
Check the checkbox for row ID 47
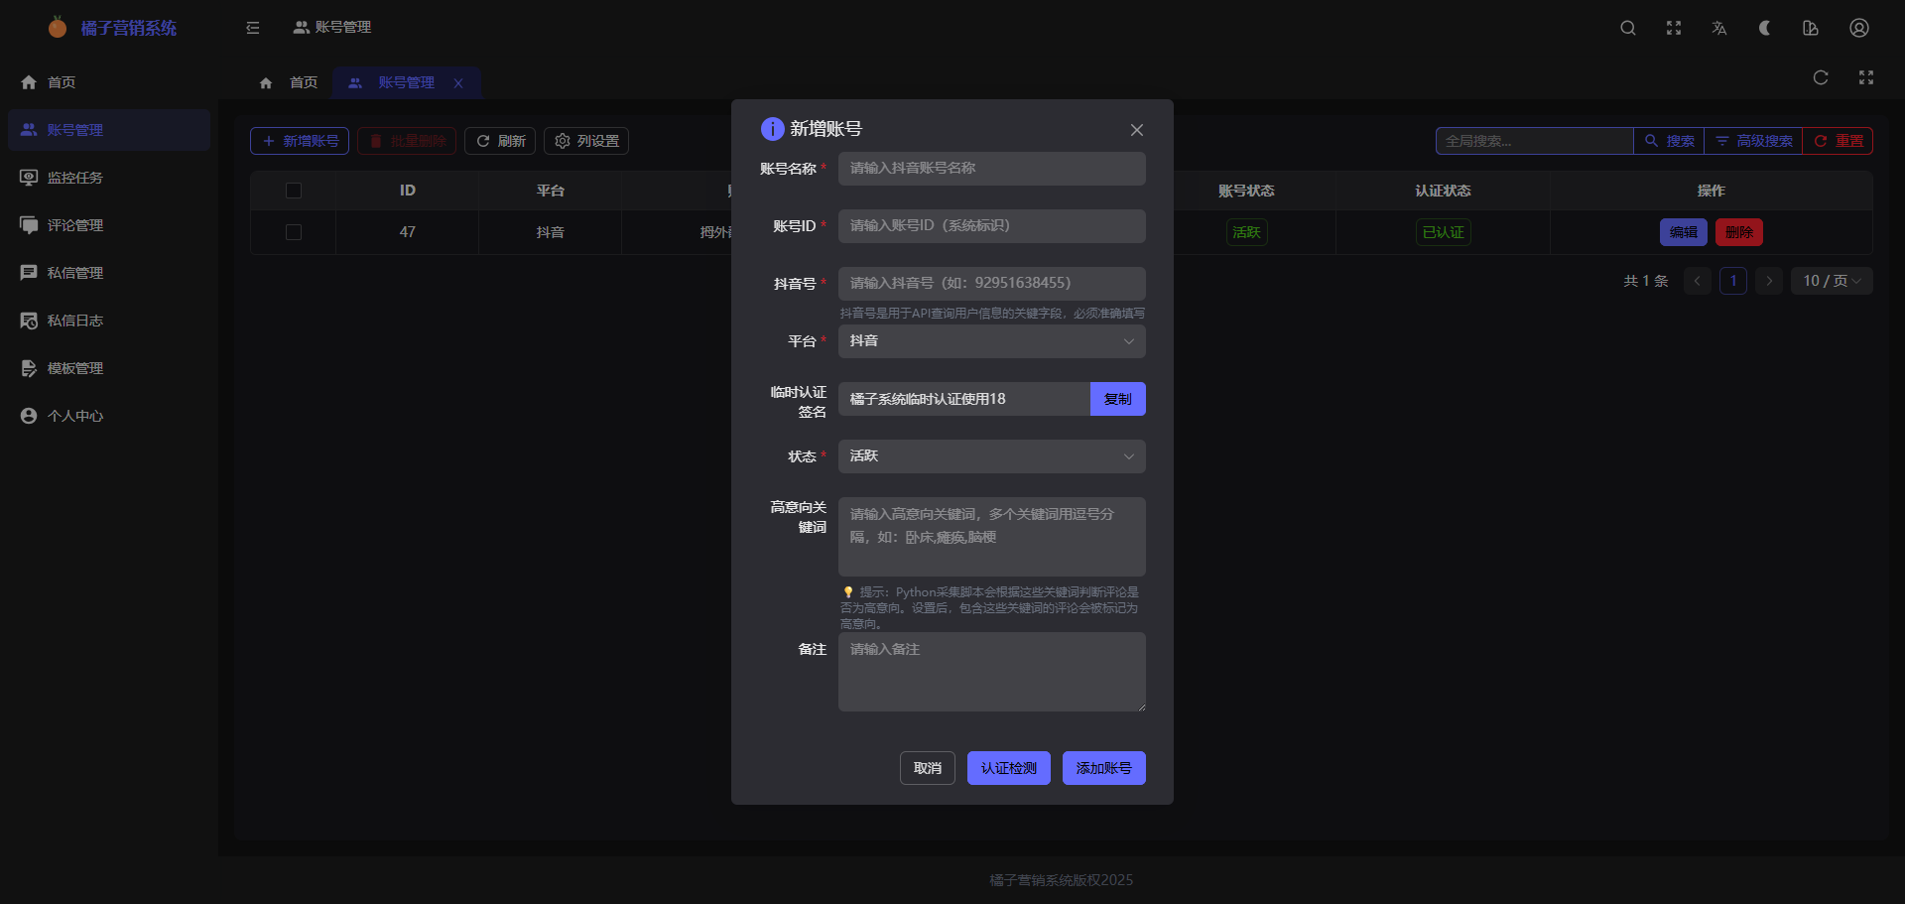pyautogui.click(x=294, y=232)
